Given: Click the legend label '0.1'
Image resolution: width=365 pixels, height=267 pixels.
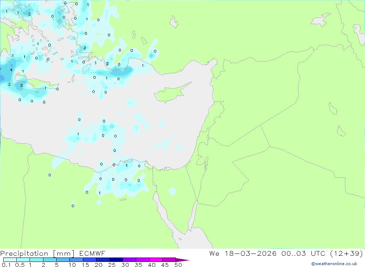Looking at the screenshot, I should (6, 265).
